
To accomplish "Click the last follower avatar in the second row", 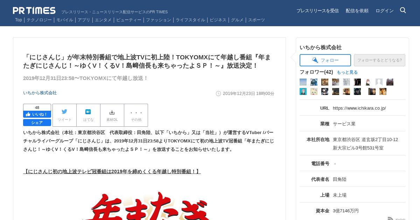I will [383, 91].
